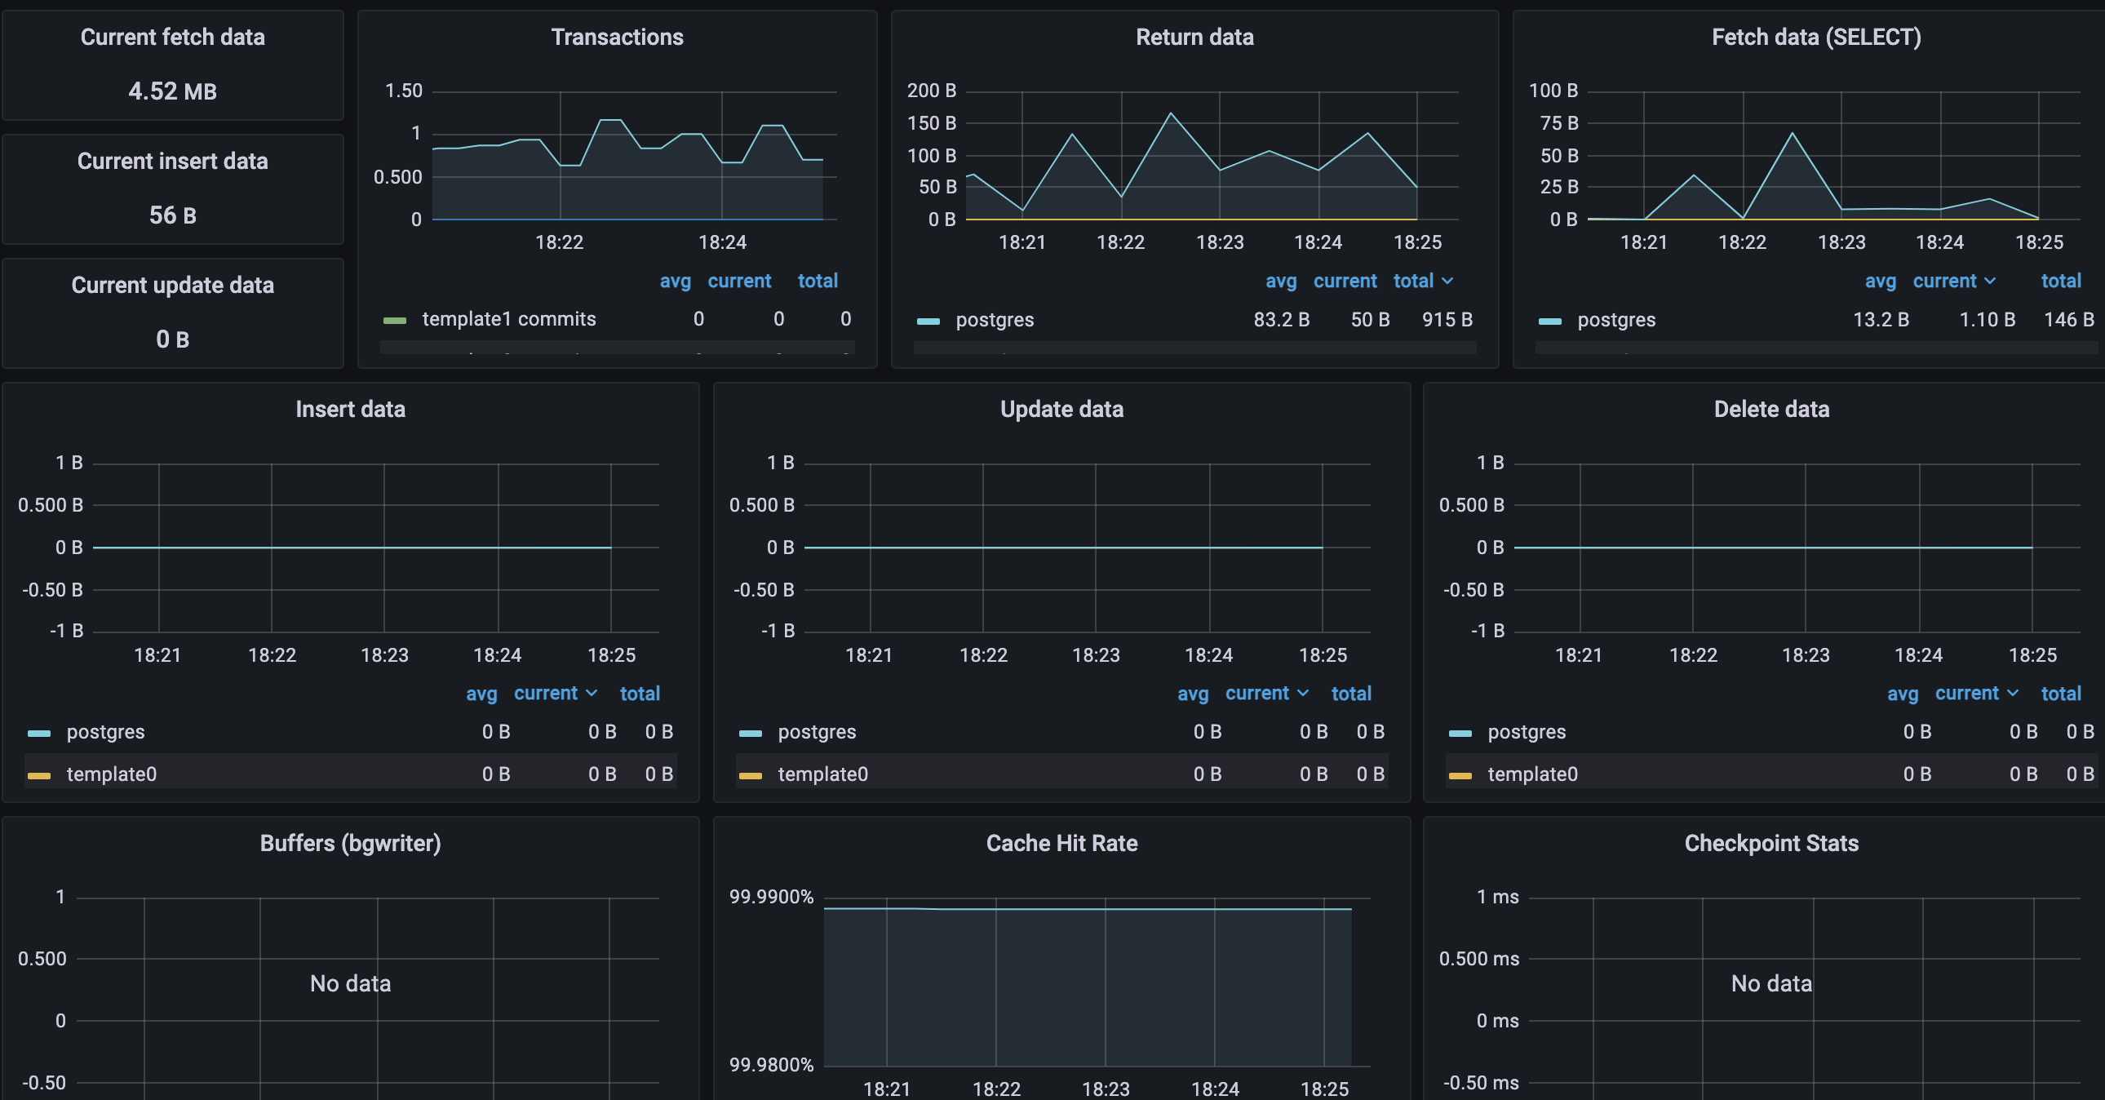2105x1100 pixels.
Task: Open the Cache Hit Rate panel title menu
Action: (x=1061, y=844)
